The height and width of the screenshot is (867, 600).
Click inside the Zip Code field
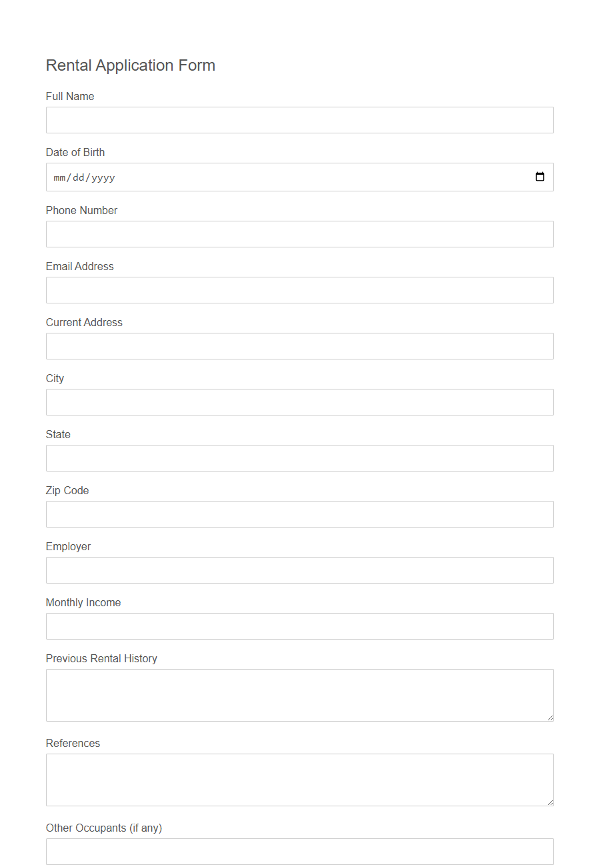coord(299,514)
